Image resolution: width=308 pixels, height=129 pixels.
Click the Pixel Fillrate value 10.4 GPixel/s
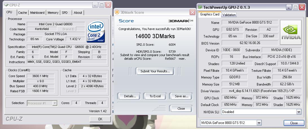click(235, 70)
